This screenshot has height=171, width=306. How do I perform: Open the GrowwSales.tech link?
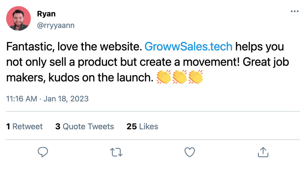click(x=188, y=47)
